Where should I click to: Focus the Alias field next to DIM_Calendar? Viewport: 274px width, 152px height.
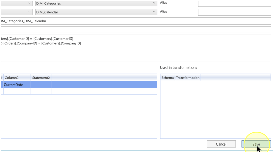click(234, 12)
